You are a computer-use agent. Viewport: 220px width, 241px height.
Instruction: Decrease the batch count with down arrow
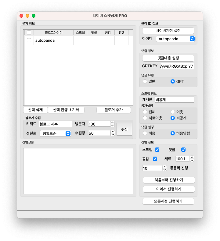pos(164,169)
